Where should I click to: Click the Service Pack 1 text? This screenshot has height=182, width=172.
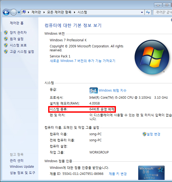pos(60,56)
